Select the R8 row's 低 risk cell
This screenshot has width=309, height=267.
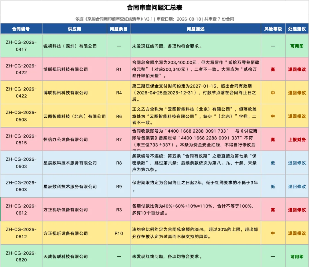point(273,163)
